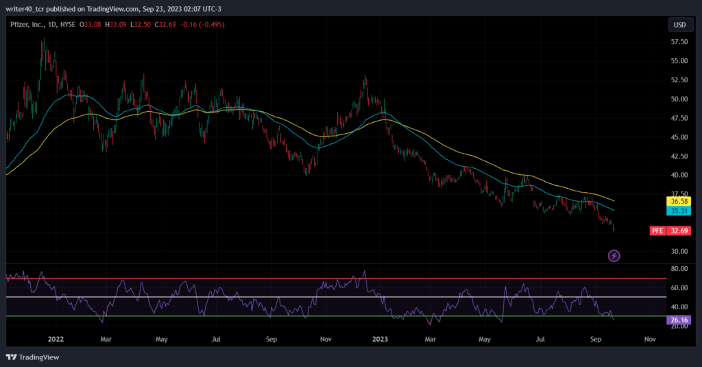Click the NYSE exchange label
Image resolution: width=702 pixels, height=367 pixels.
(68, 25)
